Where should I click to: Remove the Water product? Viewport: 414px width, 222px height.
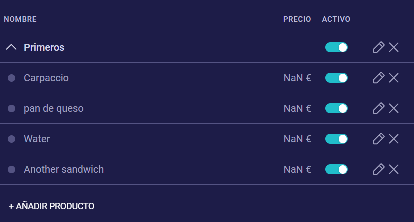click(x=394, y=139)
